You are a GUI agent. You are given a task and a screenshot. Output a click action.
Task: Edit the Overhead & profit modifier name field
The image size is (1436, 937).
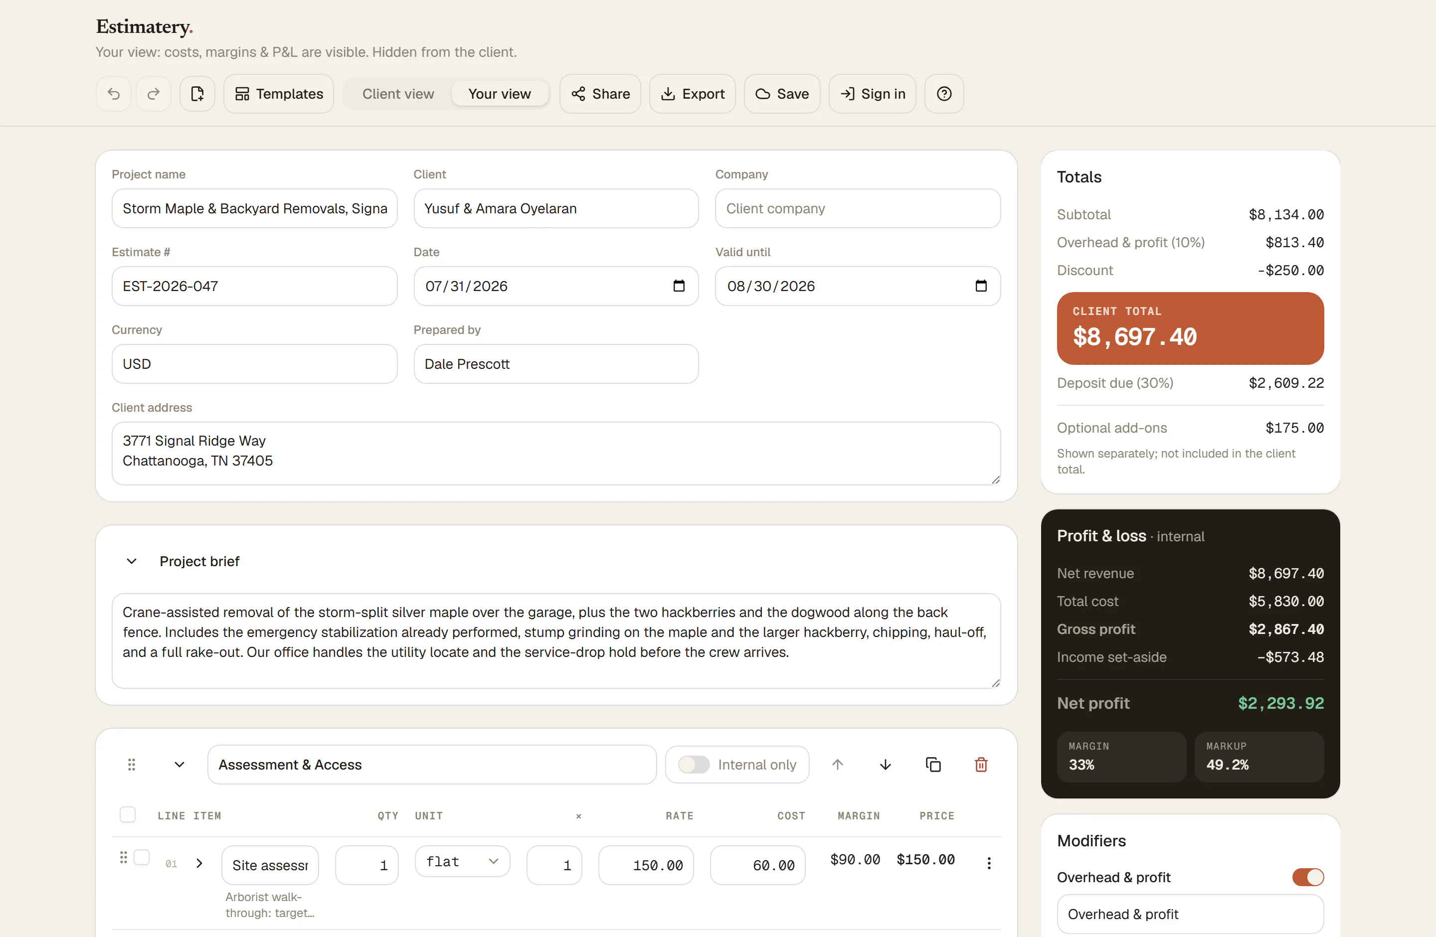click(1190, 914)
